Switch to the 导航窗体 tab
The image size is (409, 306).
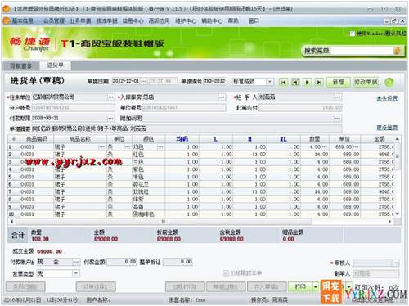(x=21, y=65)
